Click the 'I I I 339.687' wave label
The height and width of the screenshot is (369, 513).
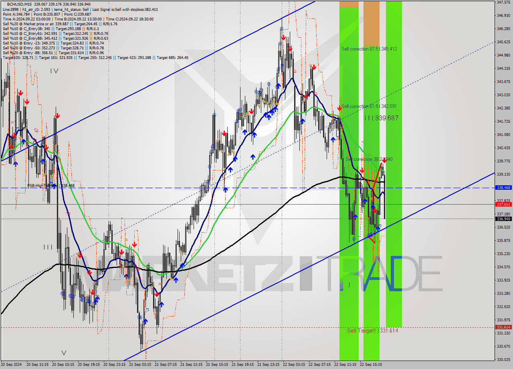coord(382,118)
